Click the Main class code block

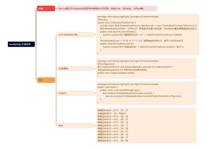tap(146, 93)
